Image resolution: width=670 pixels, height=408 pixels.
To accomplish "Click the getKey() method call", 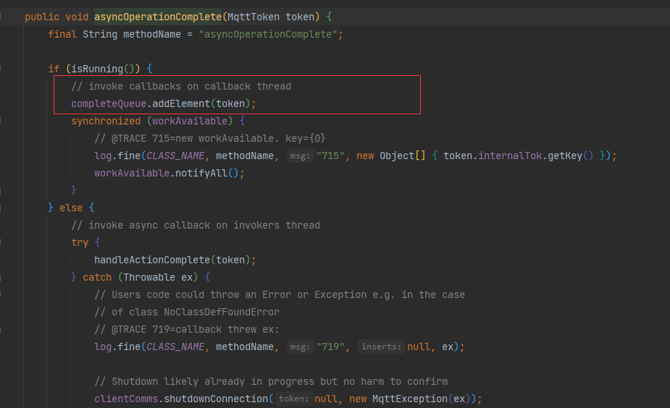I will 571,156.
